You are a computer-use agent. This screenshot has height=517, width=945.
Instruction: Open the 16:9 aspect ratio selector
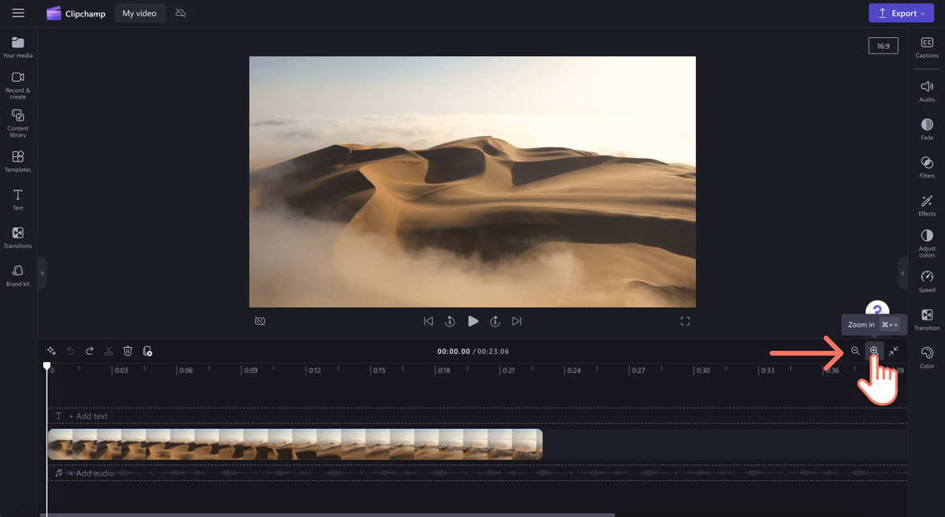(x=883, y=45)
